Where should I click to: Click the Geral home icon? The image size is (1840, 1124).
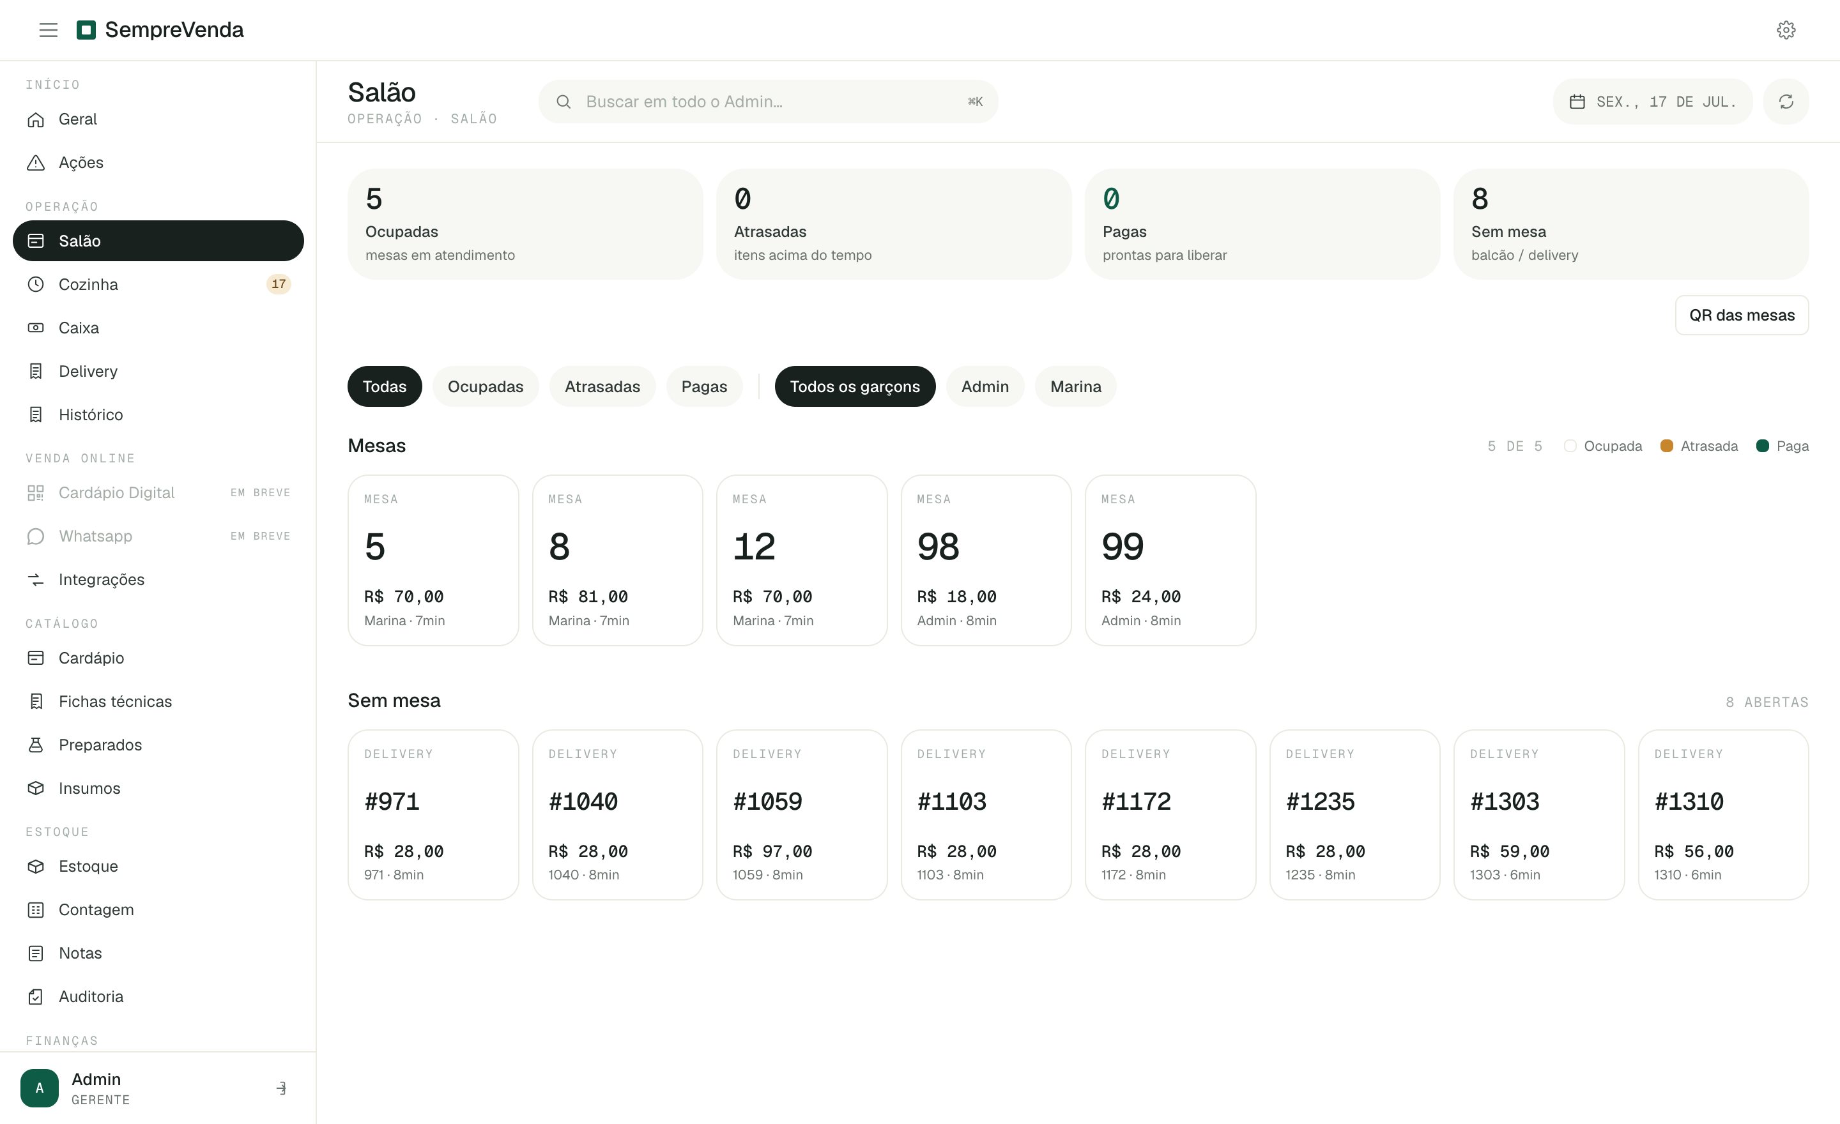pyautogui.click(x=36, y=119)
